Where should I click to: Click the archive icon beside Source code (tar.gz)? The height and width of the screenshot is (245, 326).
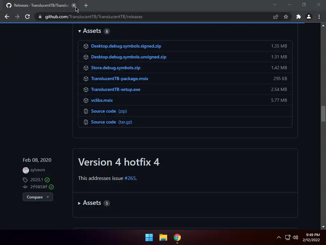(86, 122)
